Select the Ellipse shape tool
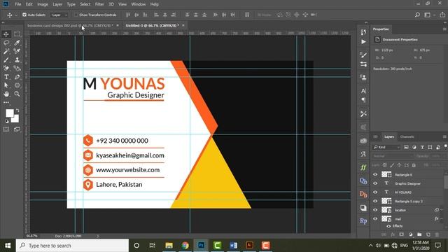 pyautogui.click(x=17, y=85)
